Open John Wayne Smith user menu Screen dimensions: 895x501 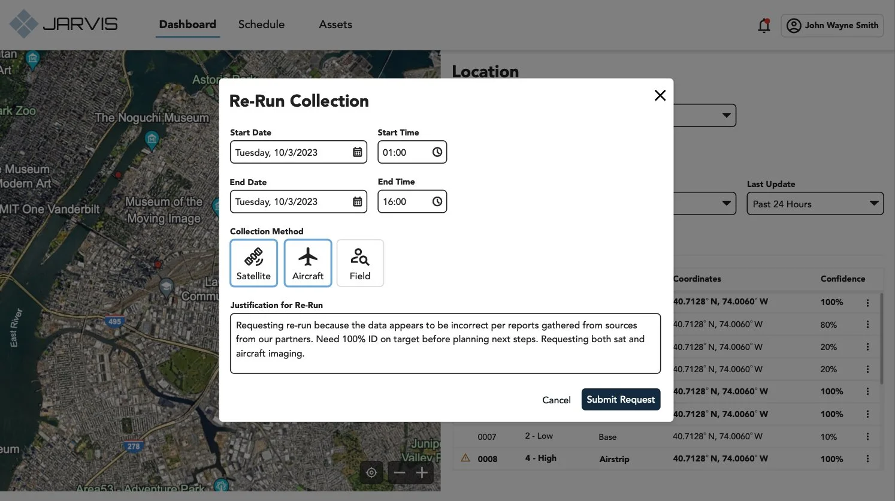pyautogui.click(x=832, y=26)
